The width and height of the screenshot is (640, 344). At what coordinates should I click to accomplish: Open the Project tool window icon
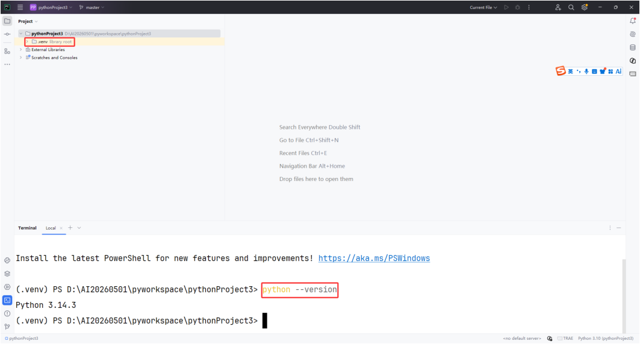(7, 21)
